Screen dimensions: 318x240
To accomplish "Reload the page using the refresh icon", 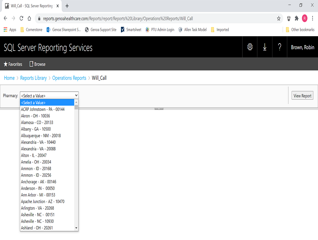I will pyautogui.click(x=21, y=18).
